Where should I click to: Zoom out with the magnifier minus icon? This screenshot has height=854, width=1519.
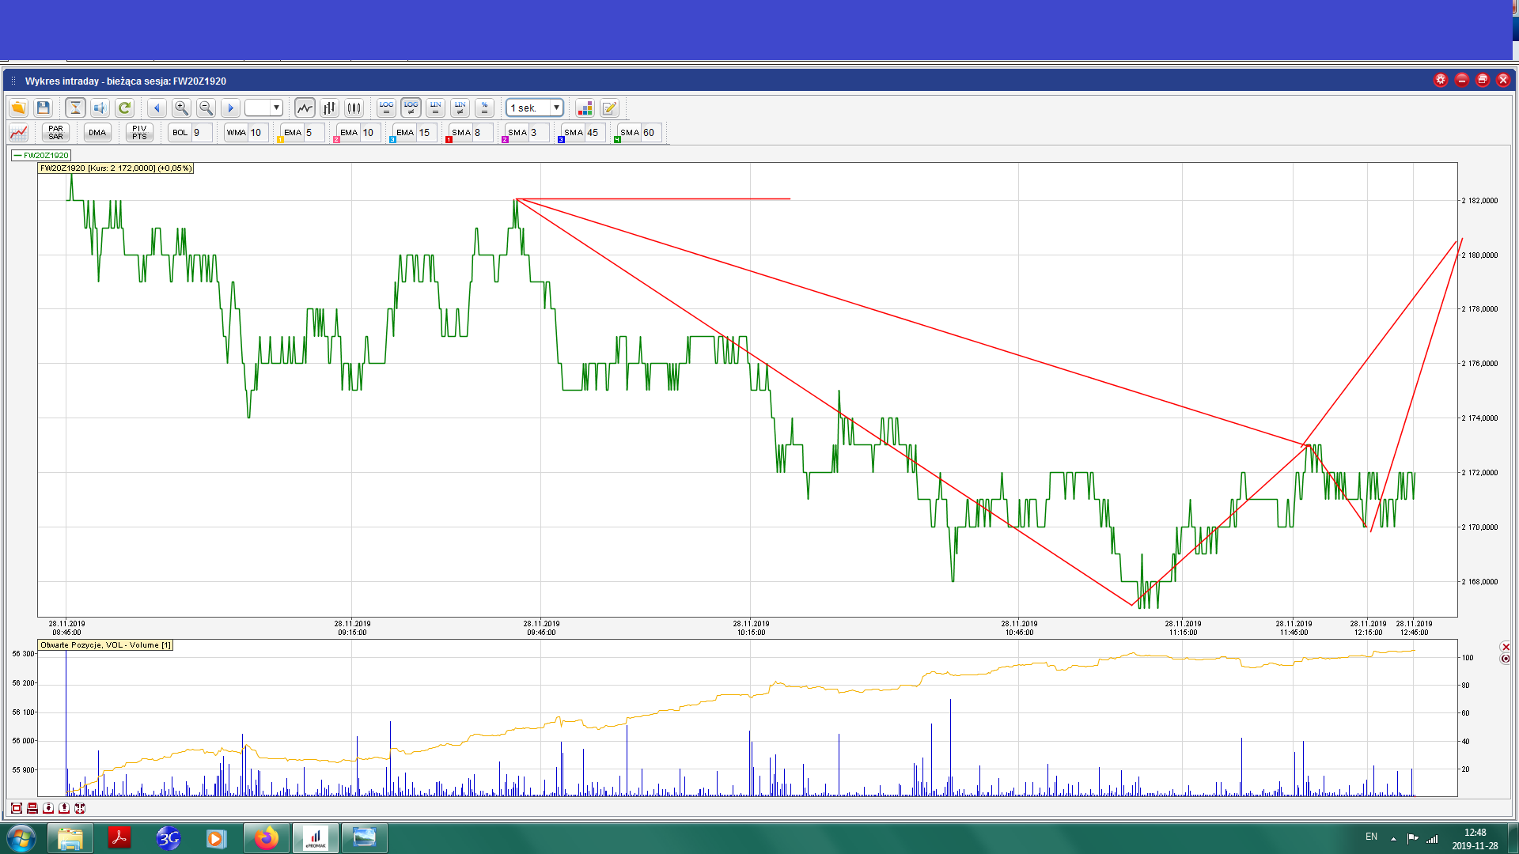click(206, 108)
